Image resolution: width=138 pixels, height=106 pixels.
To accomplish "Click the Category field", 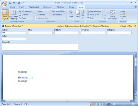I will pyautogui.click(x=119, y=33).
